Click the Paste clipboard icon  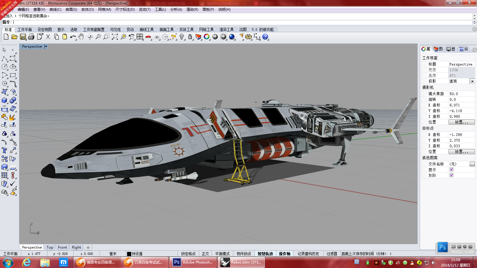pos(65,37)
